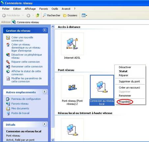Collapse the Autres emplacements panel
This screenshot has height=142, width=149.
44,92
